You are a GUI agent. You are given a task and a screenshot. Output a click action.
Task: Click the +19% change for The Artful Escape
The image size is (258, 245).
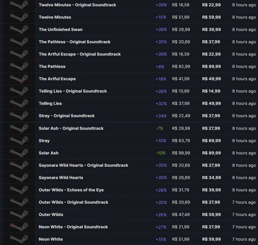pos(161,79)
